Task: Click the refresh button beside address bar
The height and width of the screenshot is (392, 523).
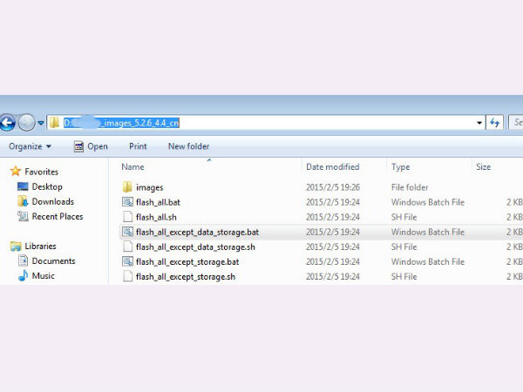Action: tap(495, 123)
